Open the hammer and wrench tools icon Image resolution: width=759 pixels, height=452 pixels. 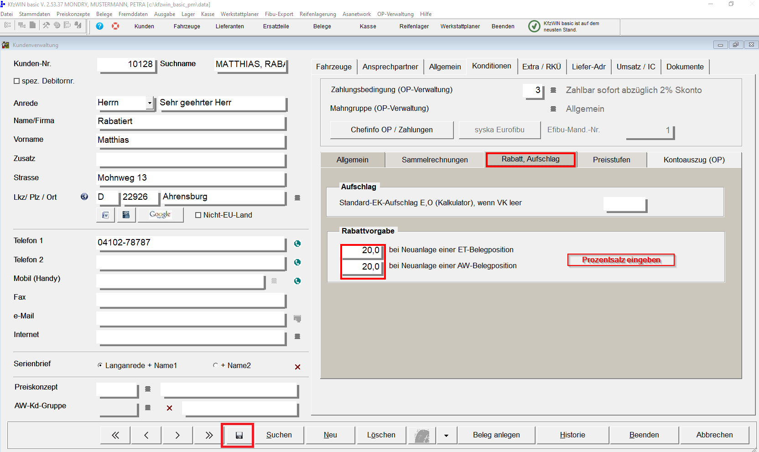point(46,26)
